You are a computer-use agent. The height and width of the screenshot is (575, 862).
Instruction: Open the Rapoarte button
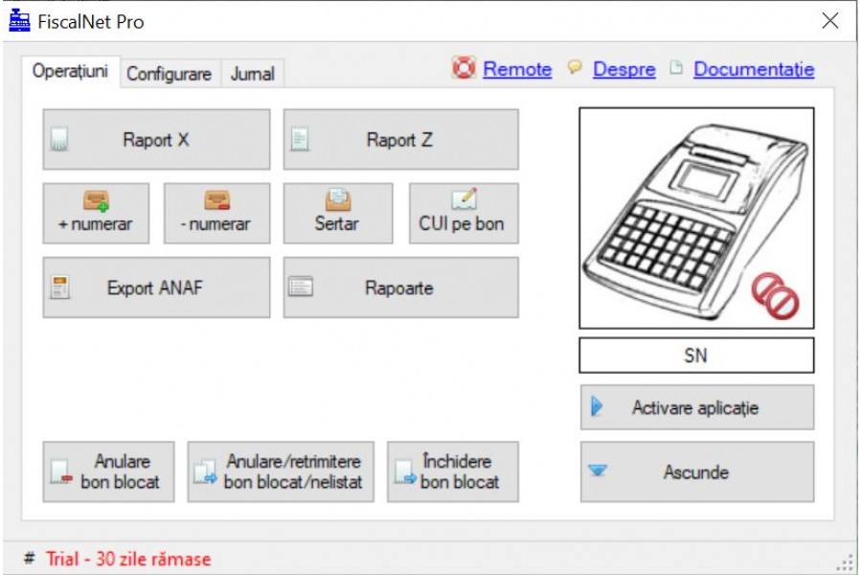click(400, 287)
